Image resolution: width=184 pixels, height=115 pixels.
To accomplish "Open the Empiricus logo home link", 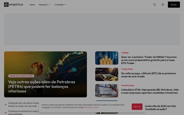I will click(x=14, y=5).
